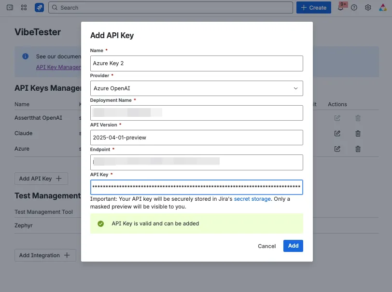Click the Endpoint field
The image size is (392, 292).
(196, 162)
